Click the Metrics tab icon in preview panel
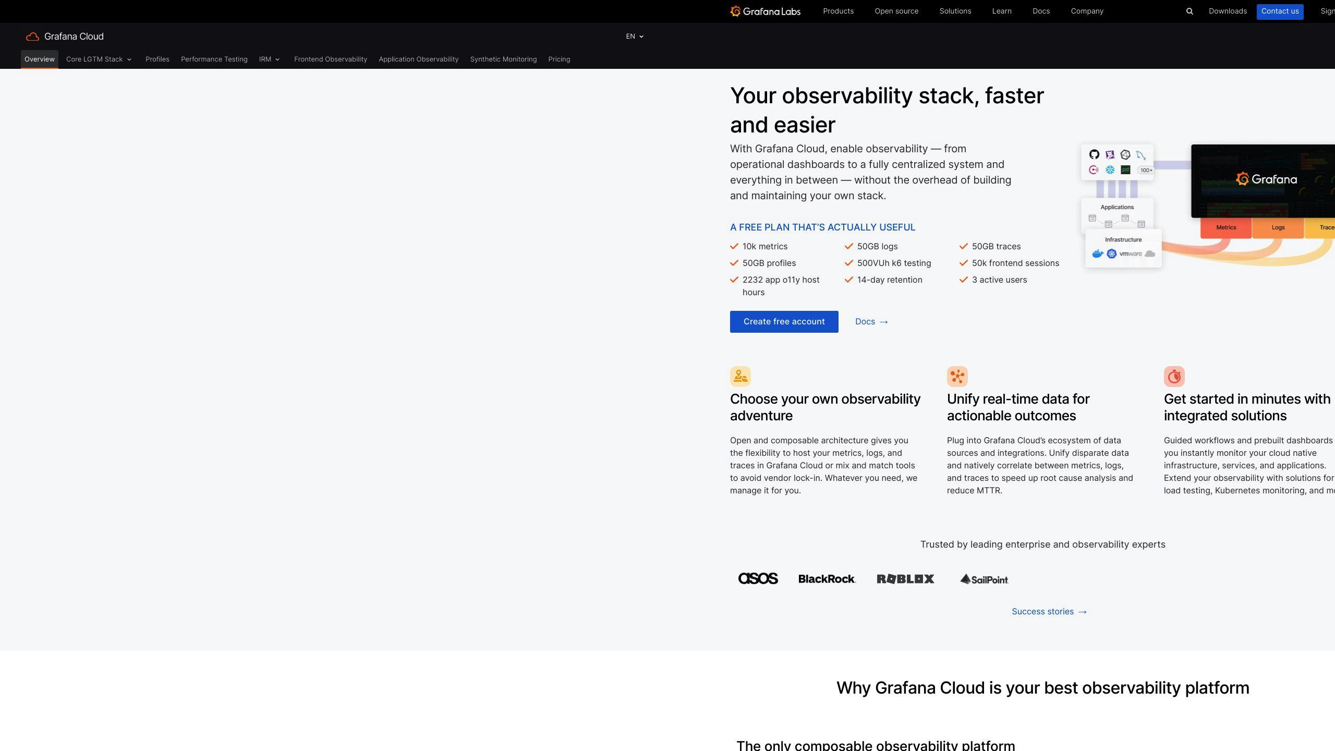This screenshot has height=751, width=1335. click(1227, 227)
